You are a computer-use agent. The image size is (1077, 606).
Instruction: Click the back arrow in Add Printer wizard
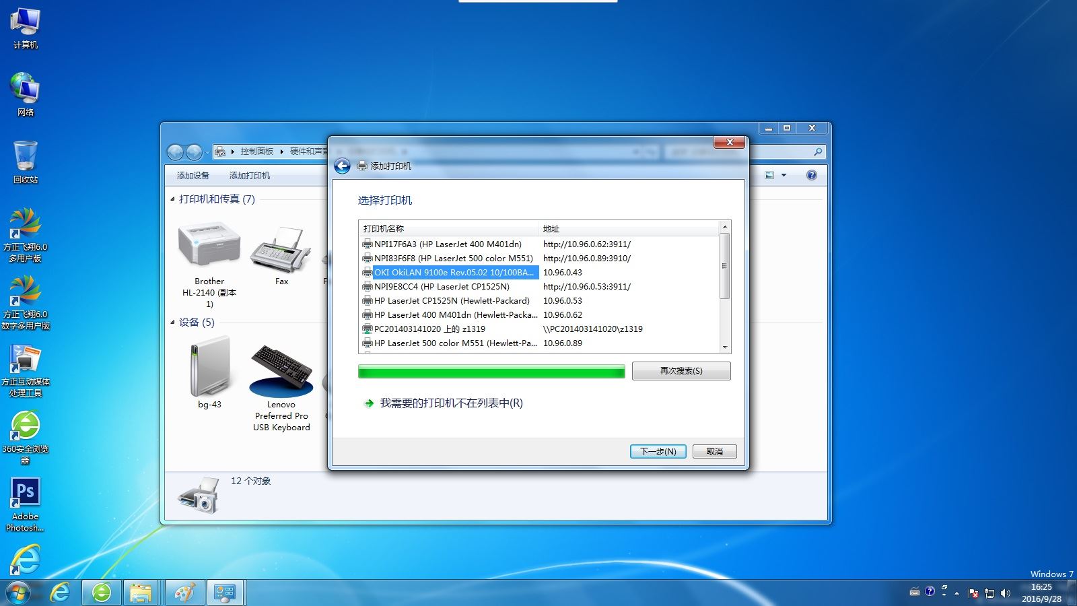(342, 166)
